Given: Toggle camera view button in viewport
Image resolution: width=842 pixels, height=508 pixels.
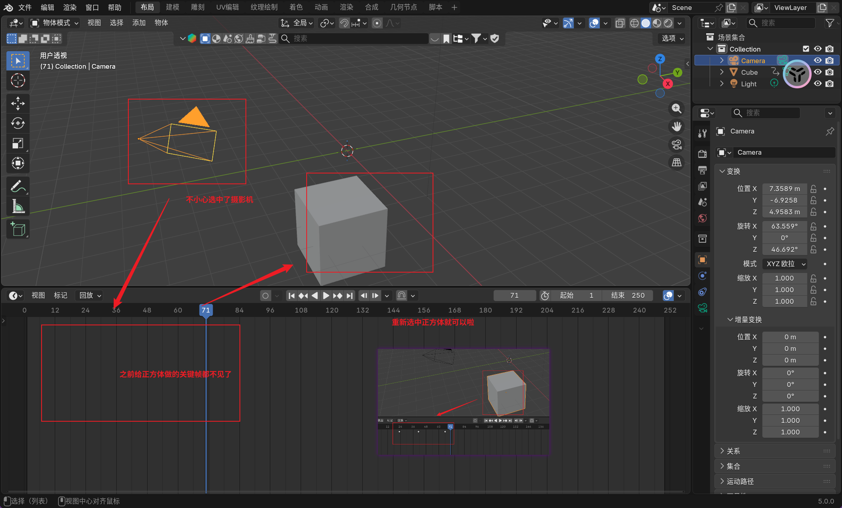Looking at the screenshot, I should click(676, 144).
